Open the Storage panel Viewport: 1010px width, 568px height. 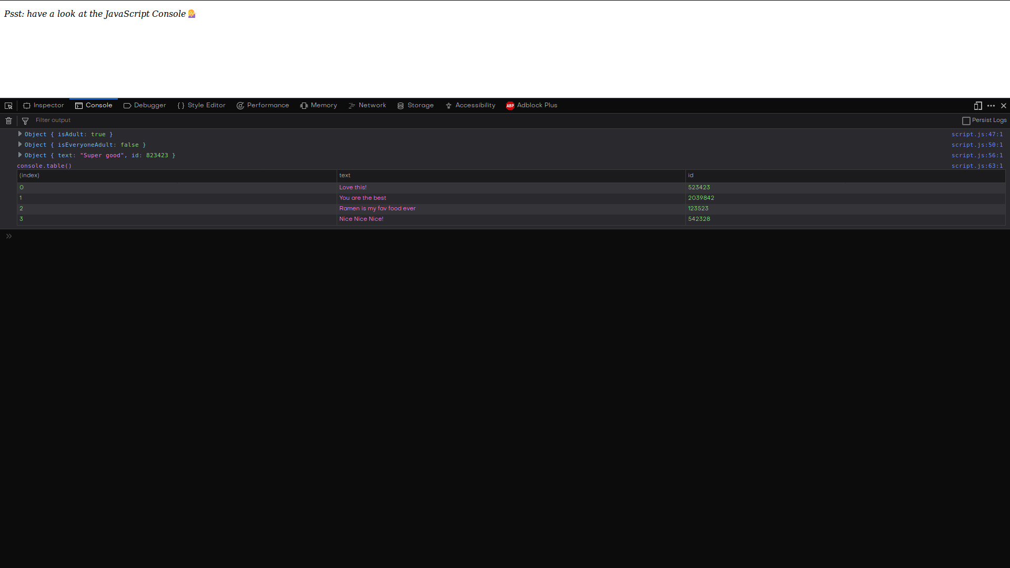pyautogui.click(x=415, y=105)
